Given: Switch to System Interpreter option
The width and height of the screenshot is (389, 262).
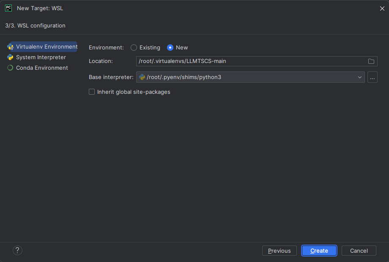Looking at the screenshot, I should tap(41, 57).
